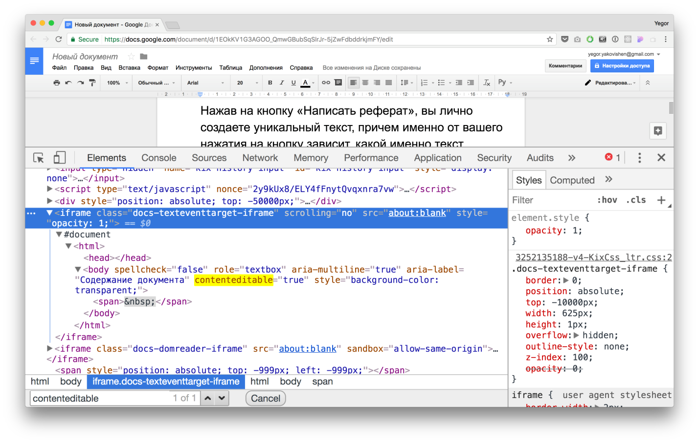This screenshot has height=443, width=699.
Task: Select the Clear formatting icon
Action: click(x=486, y=82)
